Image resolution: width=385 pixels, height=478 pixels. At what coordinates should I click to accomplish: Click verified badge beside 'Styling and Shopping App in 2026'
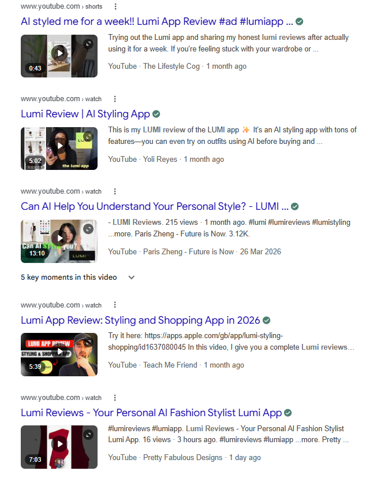click(x=267, y=320)
